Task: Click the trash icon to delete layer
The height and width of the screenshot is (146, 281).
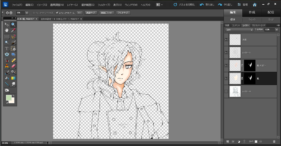Action: 274,141
